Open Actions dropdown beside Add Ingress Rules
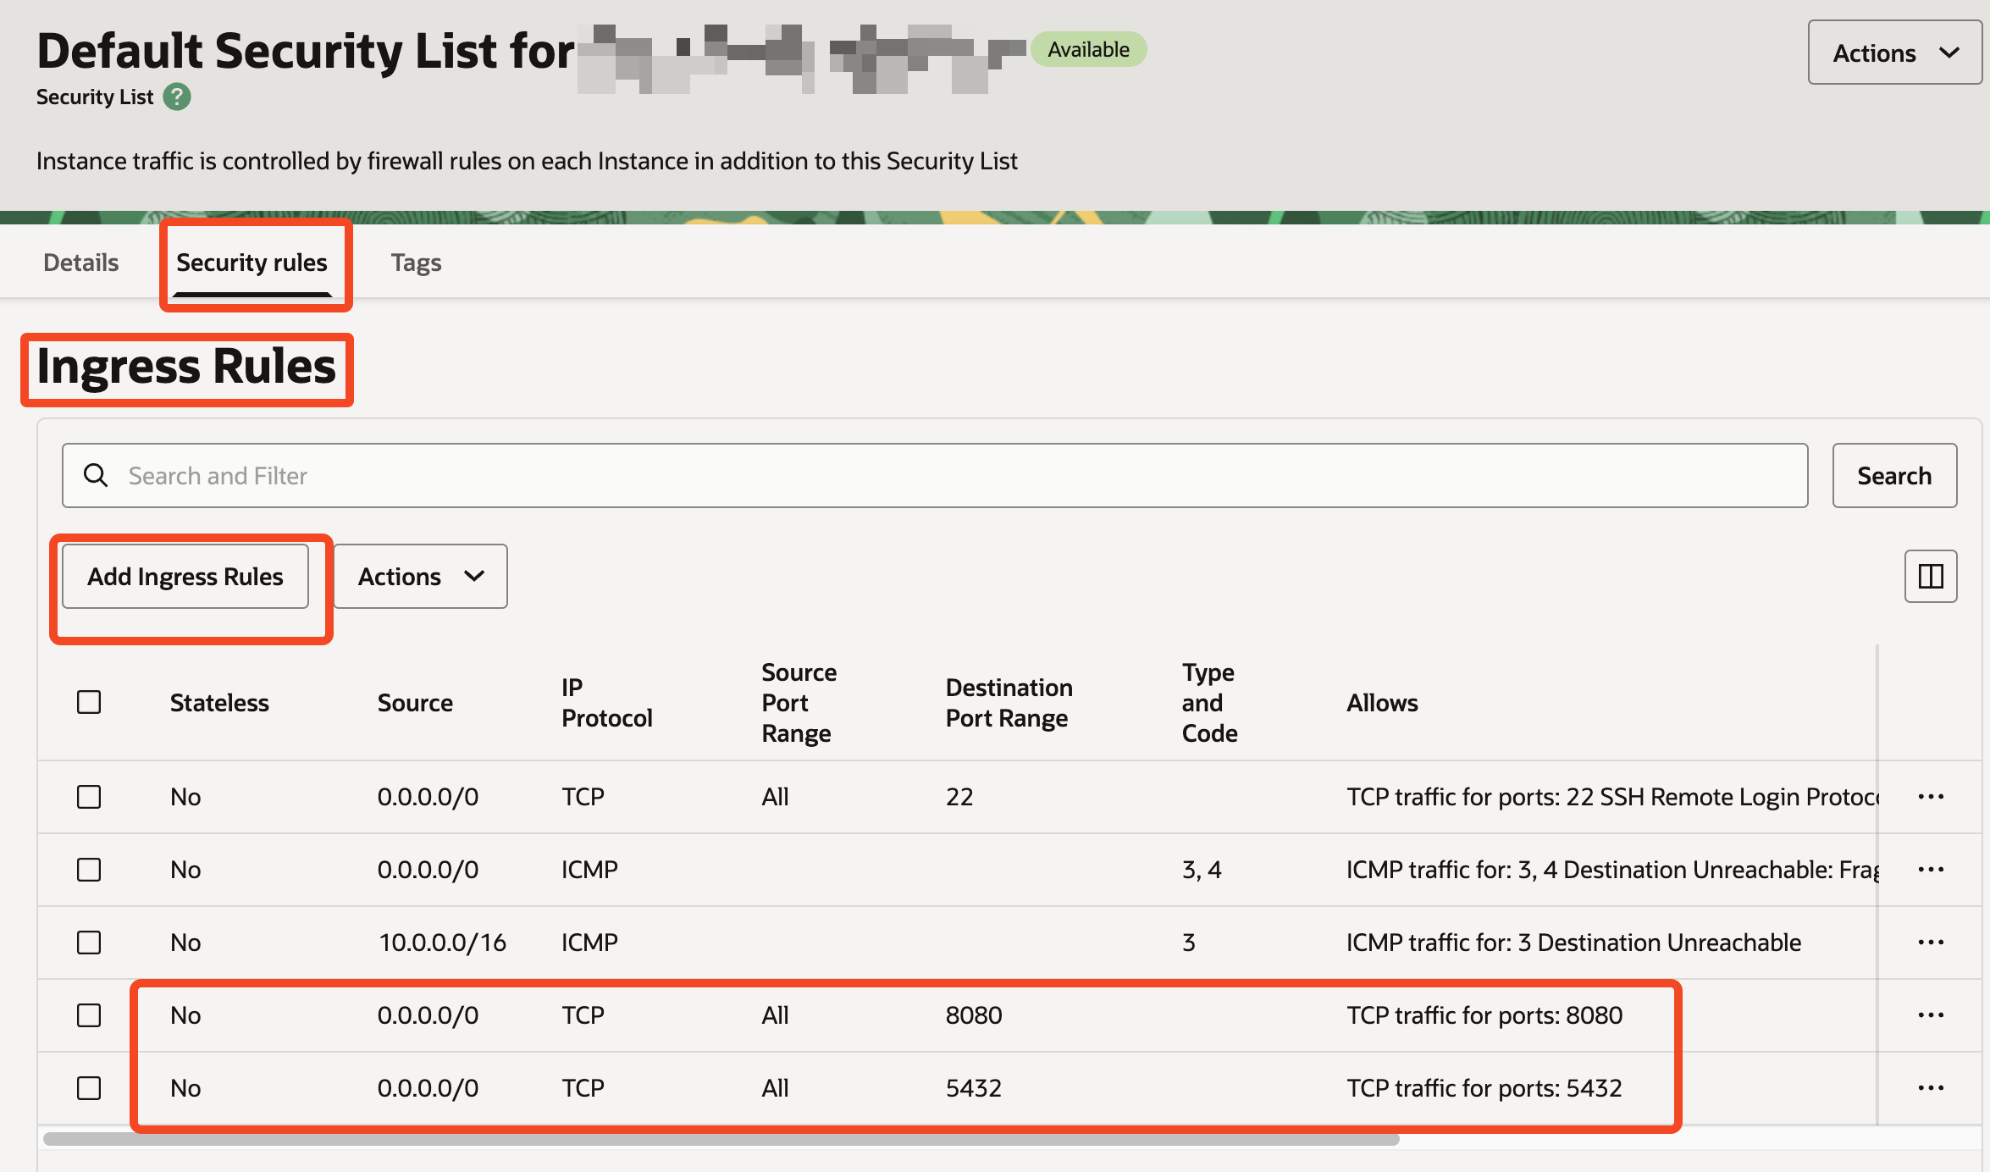This screenshot has height=1172, width=1990. click(x=420, y=577)
